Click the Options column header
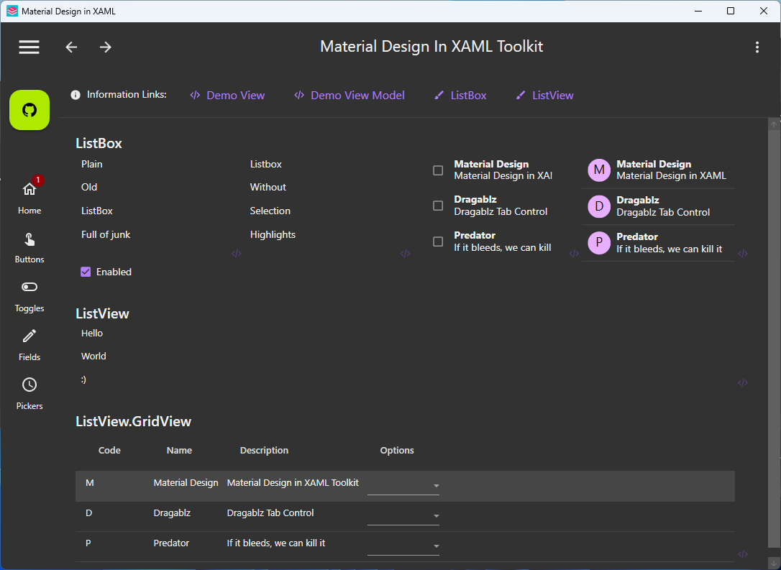The image size is (781, 570). coord(397,450)
